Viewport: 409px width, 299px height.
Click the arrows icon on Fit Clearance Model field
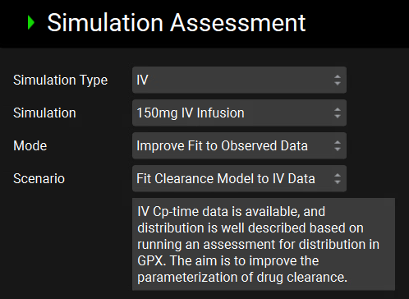point(338,178)
